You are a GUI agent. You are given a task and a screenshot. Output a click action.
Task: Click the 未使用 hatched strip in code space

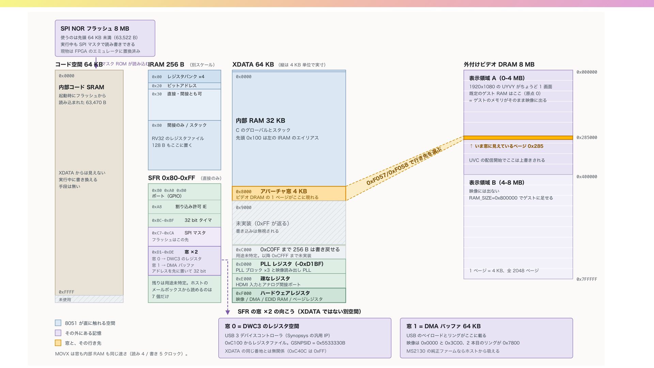(x=89, y=299)
